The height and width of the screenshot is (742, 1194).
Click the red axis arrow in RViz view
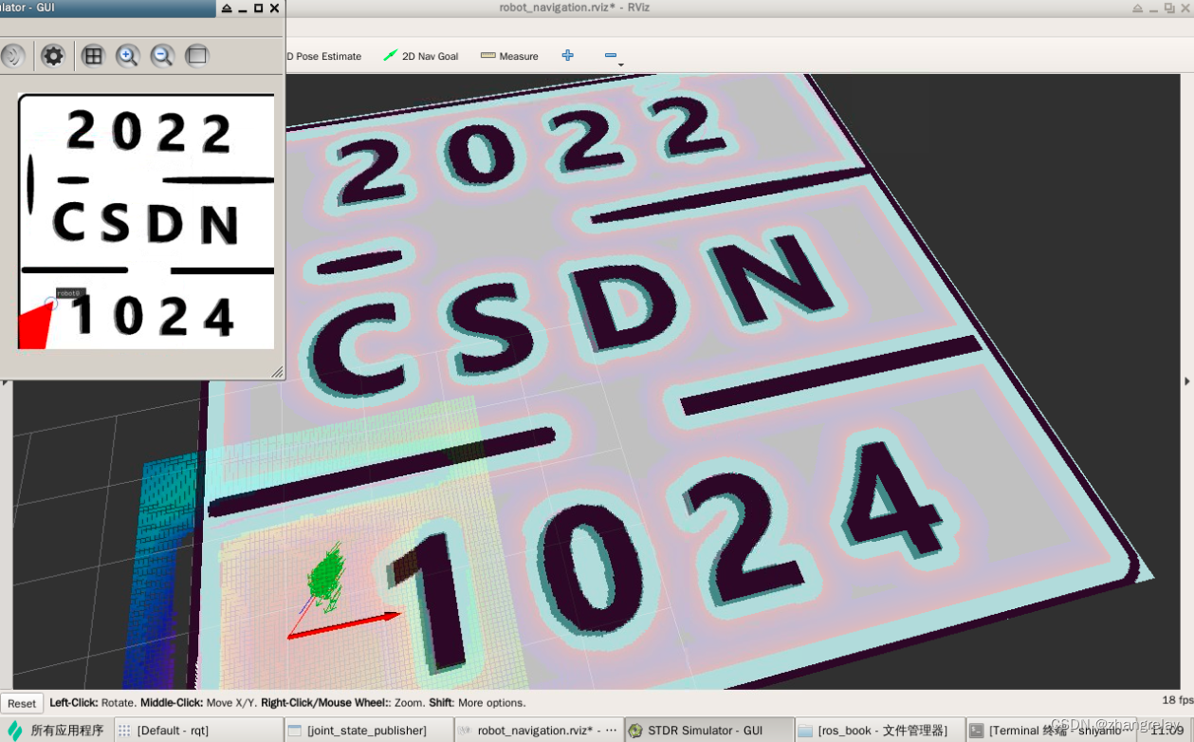[343, 625]
